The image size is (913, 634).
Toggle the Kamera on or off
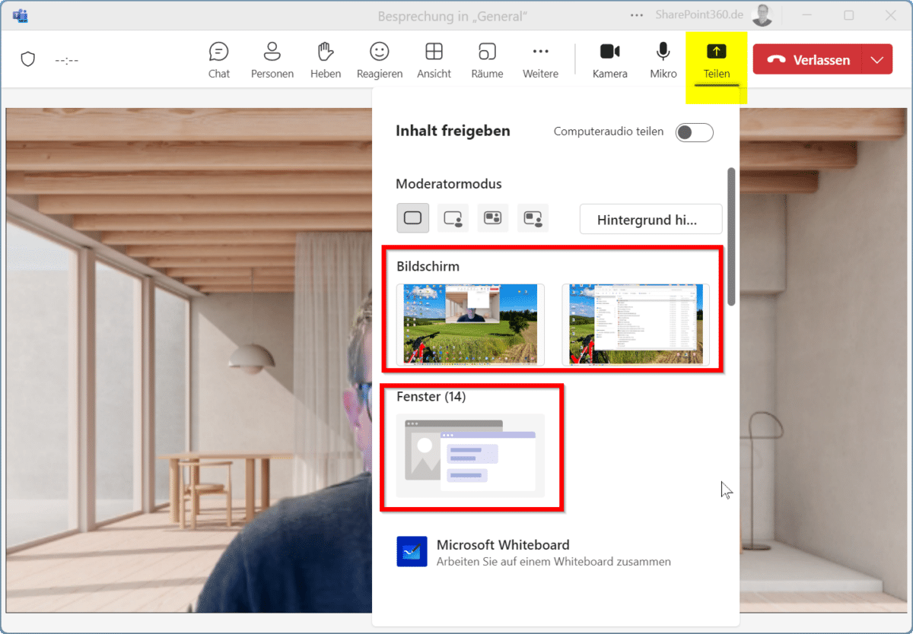(x=609, y=60)
